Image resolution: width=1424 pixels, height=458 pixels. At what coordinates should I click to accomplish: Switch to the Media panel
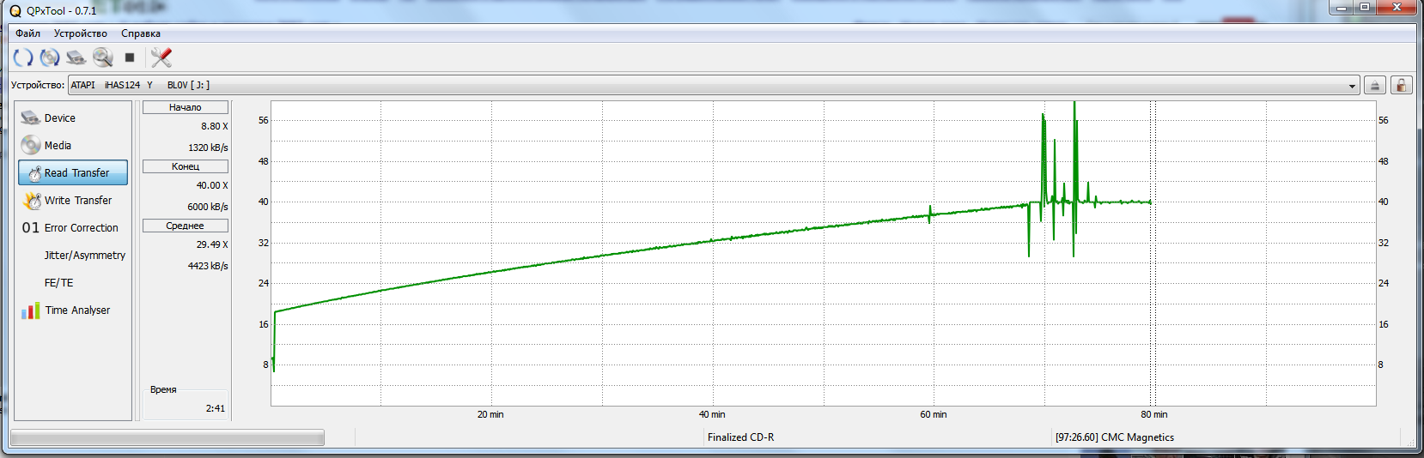58,146
